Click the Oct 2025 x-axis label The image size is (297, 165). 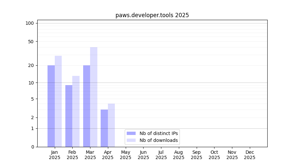(214, 155)
